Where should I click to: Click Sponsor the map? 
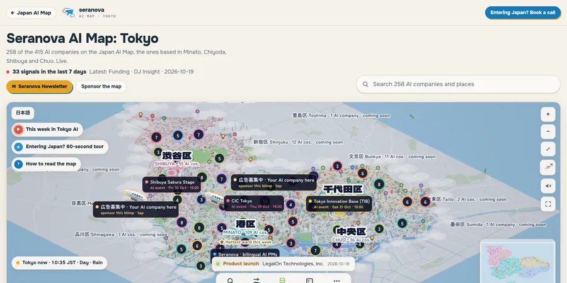coord(101,87)
